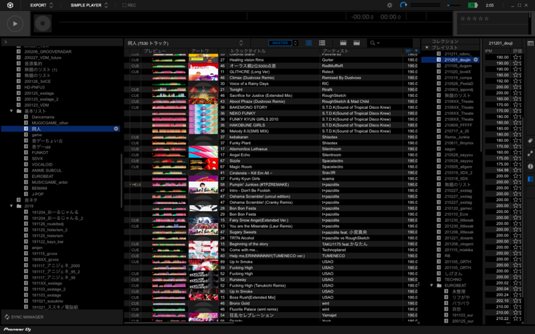
Task: Sort by 評価 column in right panel
Action: (517, 51)
